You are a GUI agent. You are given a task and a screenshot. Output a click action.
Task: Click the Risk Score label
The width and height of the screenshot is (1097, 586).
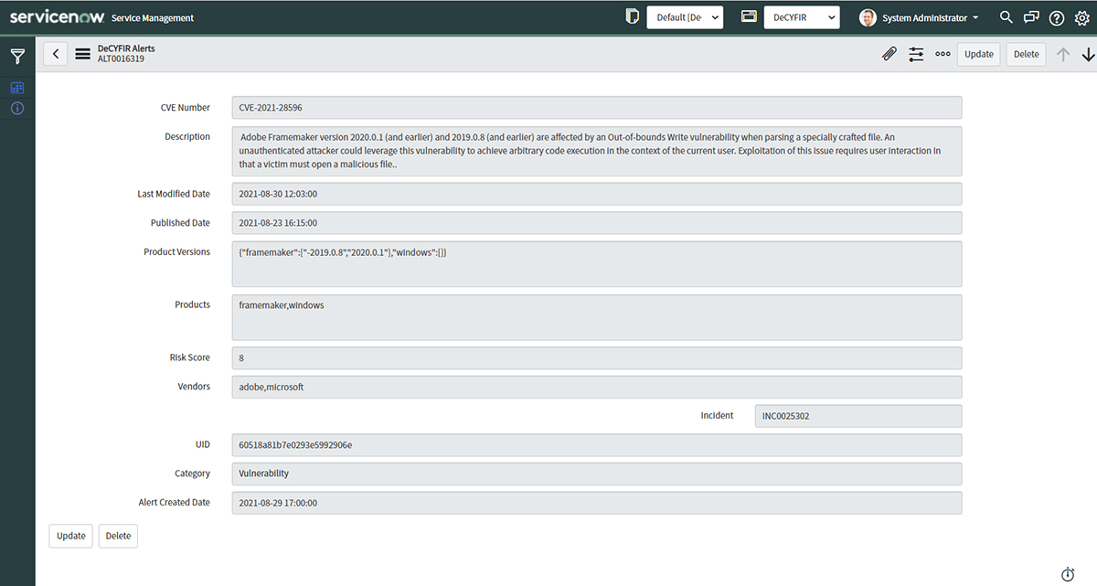point(190,357)
